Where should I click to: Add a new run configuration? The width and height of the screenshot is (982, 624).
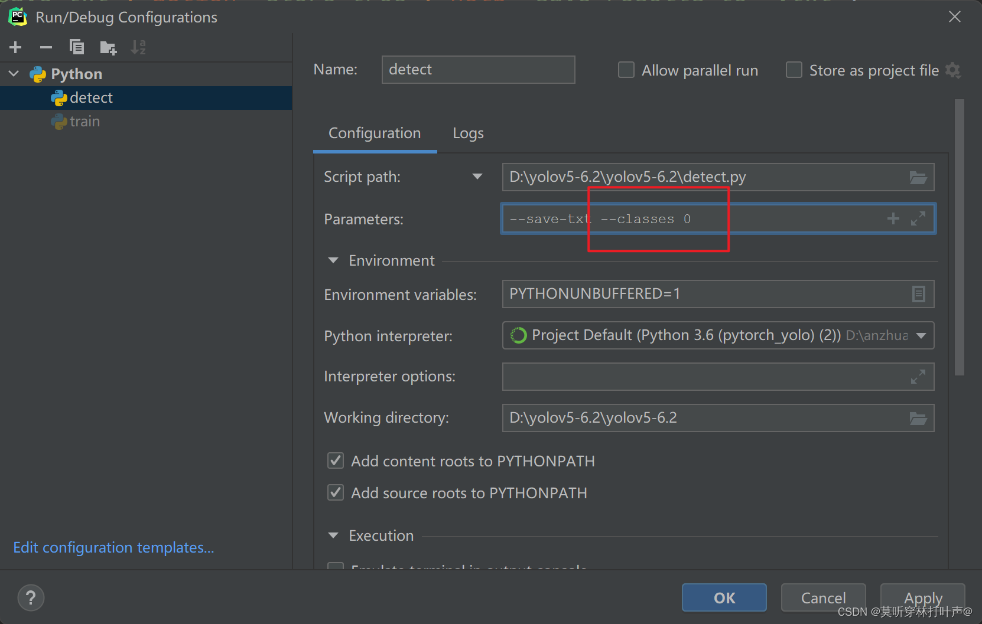[16, 47]
